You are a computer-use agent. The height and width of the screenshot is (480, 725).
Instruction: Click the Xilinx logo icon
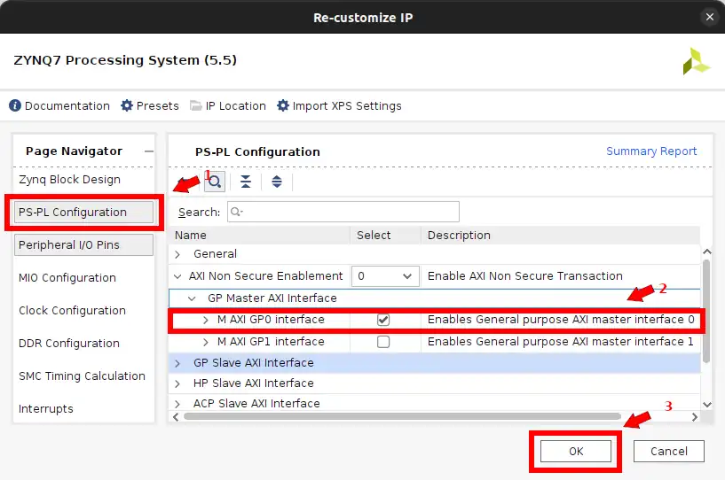696,61
